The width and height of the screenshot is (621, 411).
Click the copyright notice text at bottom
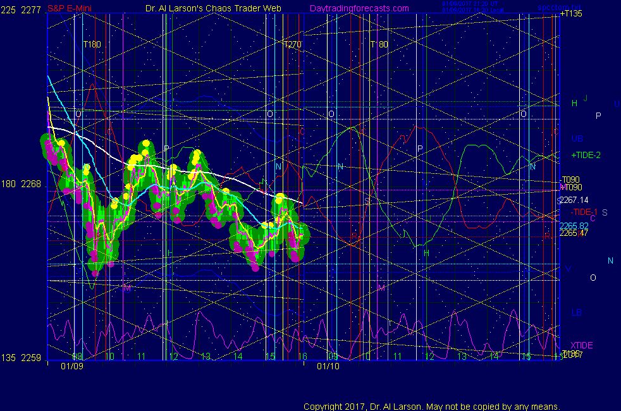click(x=431, y=407)
